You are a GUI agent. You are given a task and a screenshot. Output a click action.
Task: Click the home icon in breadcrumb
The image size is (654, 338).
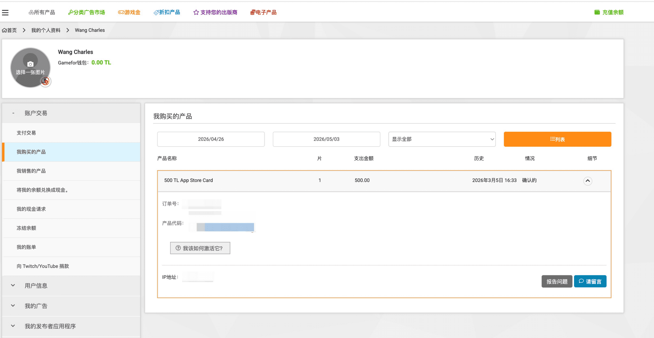tap(4, 30)
